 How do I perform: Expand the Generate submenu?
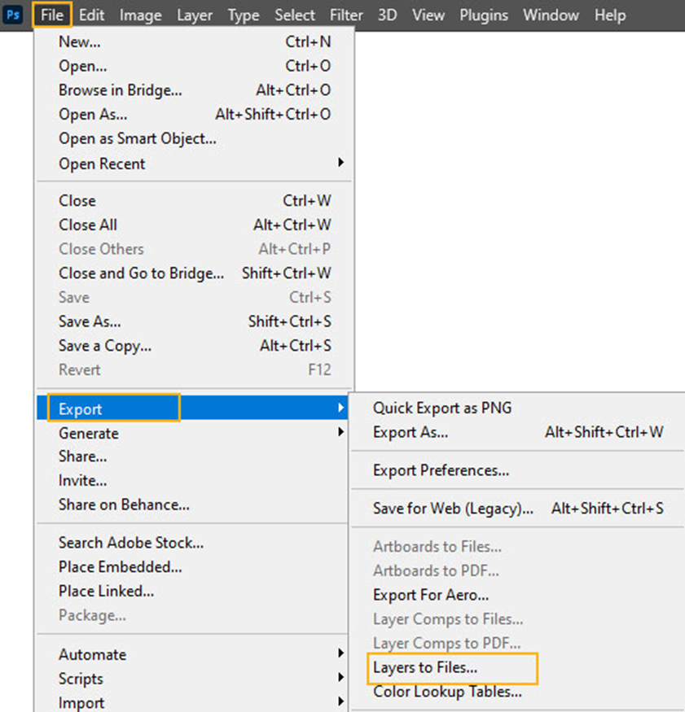(x=340, y=433)
